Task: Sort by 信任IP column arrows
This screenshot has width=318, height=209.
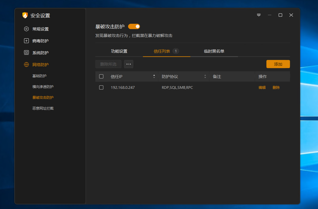Action: 154,76
